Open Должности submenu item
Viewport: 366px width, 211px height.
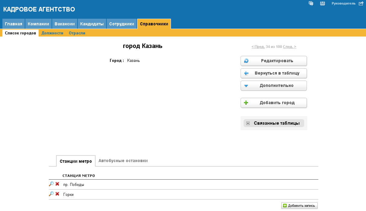[52, 33]
